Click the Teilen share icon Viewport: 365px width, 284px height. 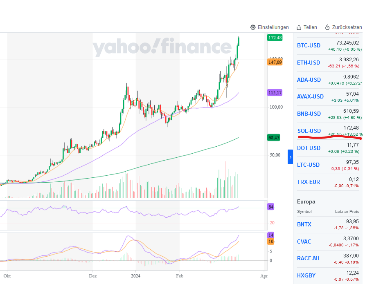299,27
